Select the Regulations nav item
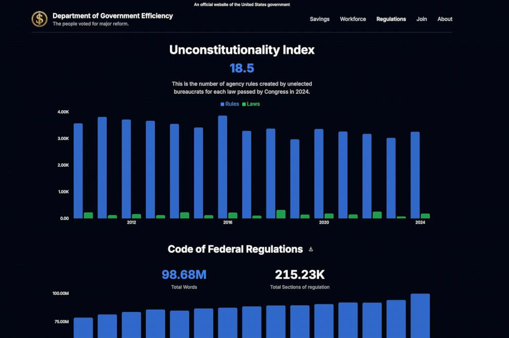 tap(391, 19)
